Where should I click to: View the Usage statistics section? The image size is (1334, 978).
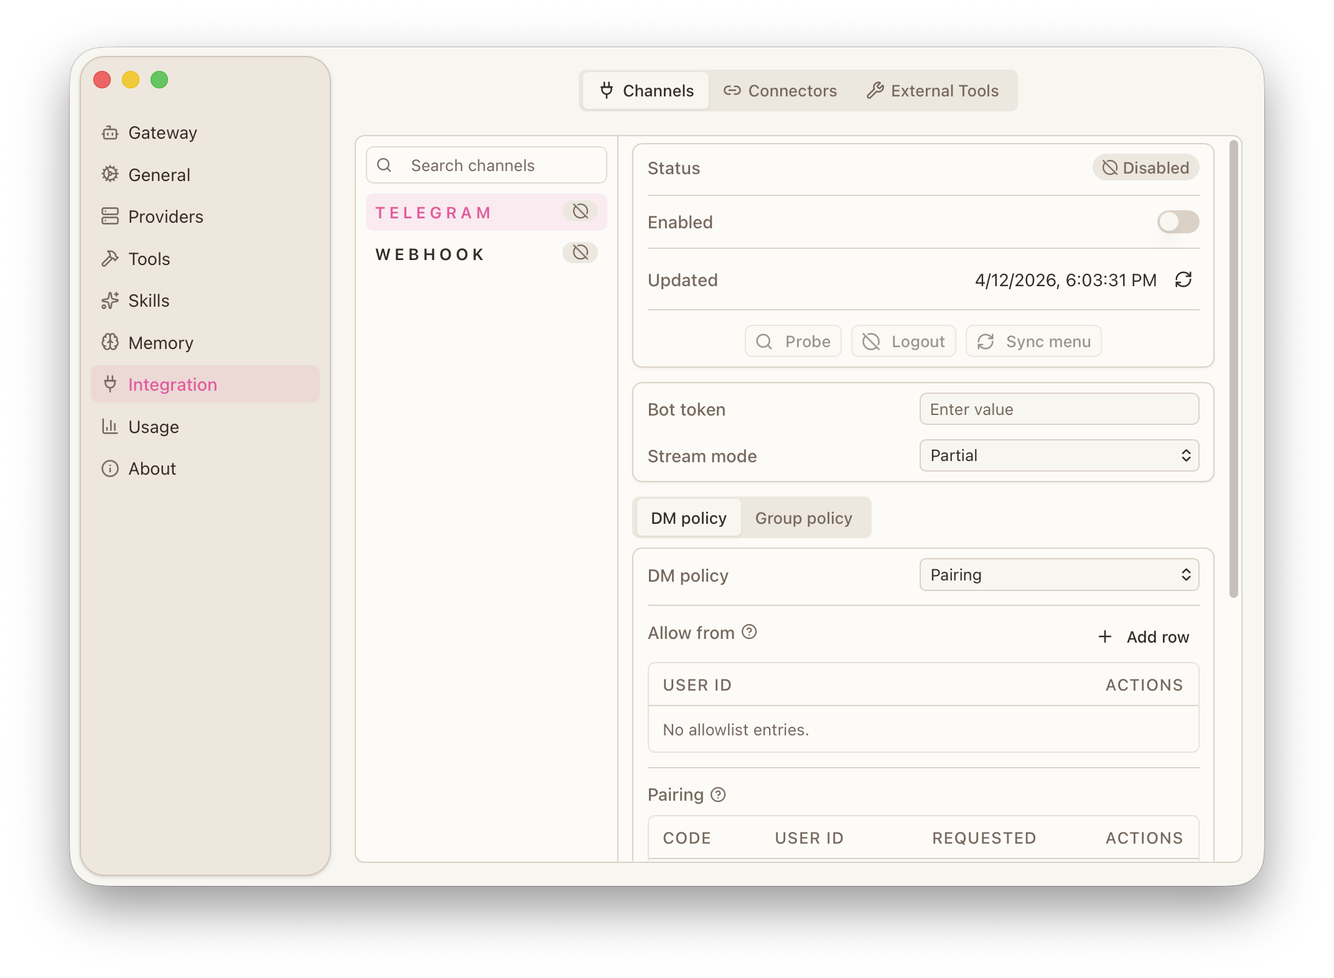(x=153, y=426)
